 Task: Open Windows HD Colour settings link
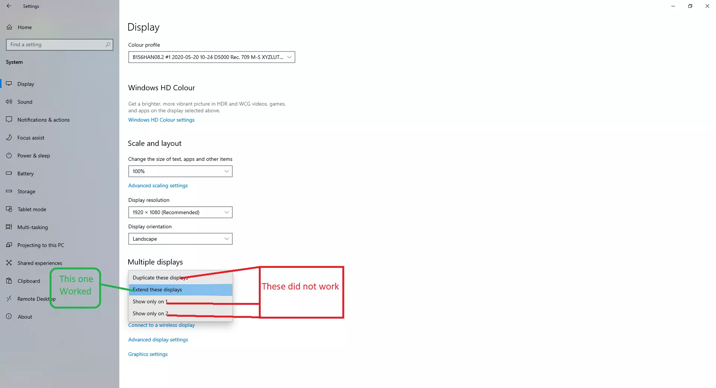click(x=161, y=120)
